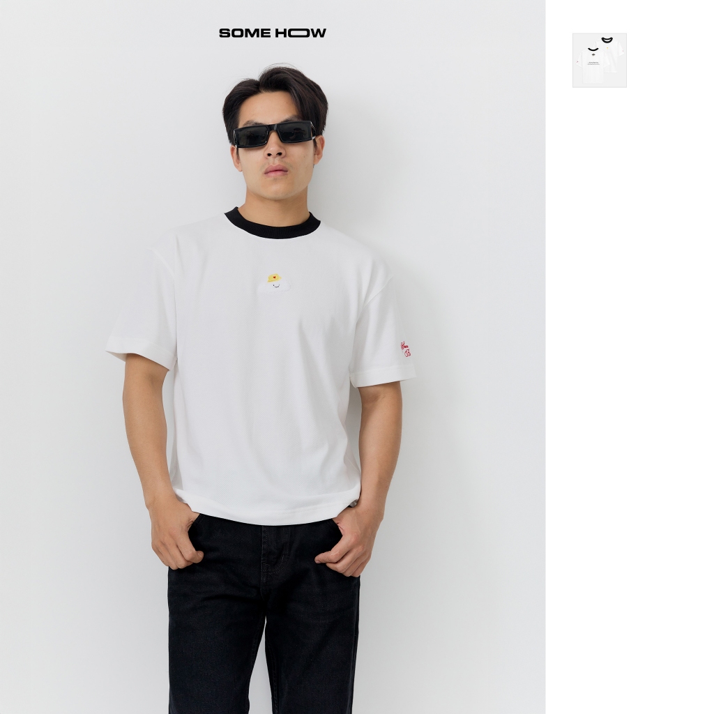Image resolution: width=714 pixels, height=714 pixels.
Task: Select the front t-shirt in the thumbnail
Action: tap(591, 66)
